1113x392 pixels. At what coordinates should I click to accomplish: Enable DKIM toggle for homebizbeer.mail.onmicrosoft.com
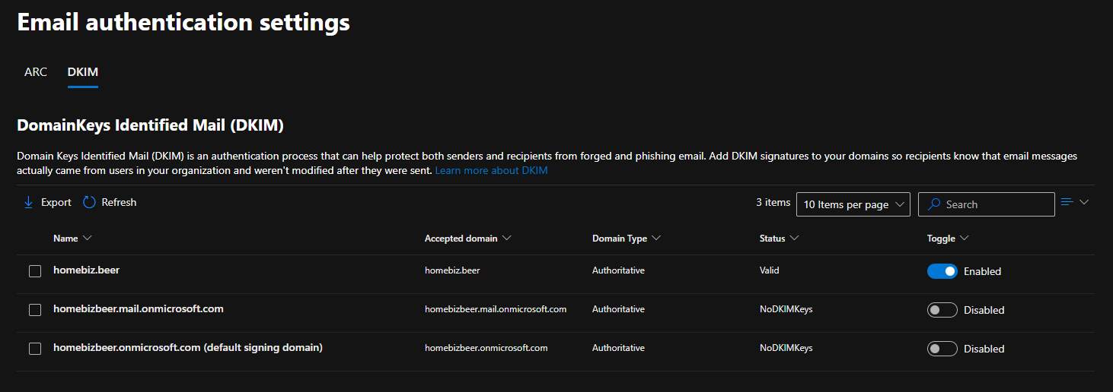pos(942,310)
